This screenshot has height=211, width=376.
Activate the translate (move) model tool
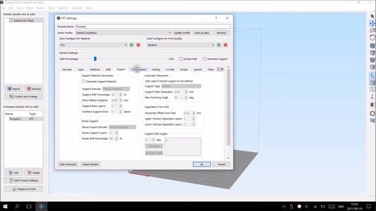[x=372, y=23]
